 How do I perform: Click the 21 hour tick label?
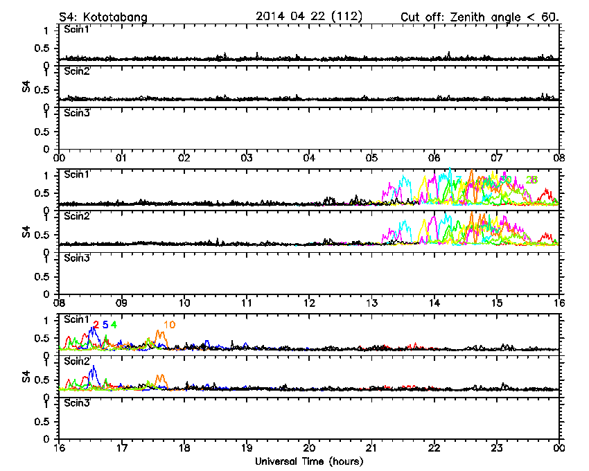[371, 448]
